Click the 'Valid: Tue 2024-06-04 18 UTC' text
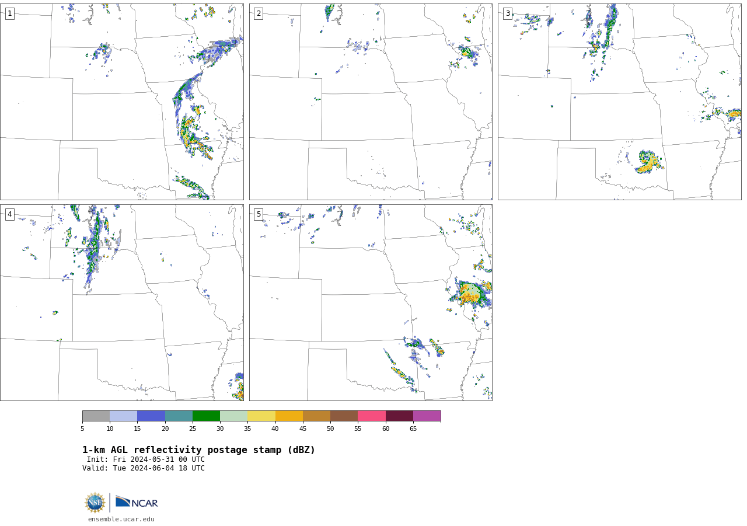The height and width of the screenshot is (526, 747). point(144,468)
